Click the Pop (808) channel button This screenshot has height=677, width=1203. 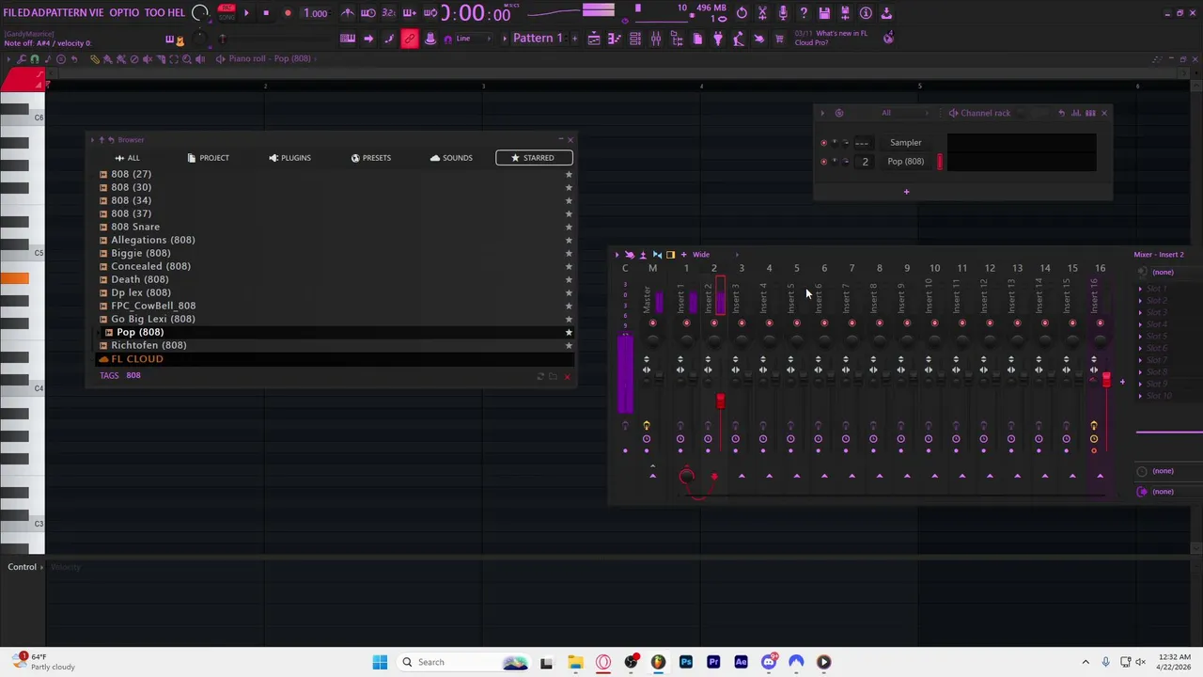[x=906, y=162]
